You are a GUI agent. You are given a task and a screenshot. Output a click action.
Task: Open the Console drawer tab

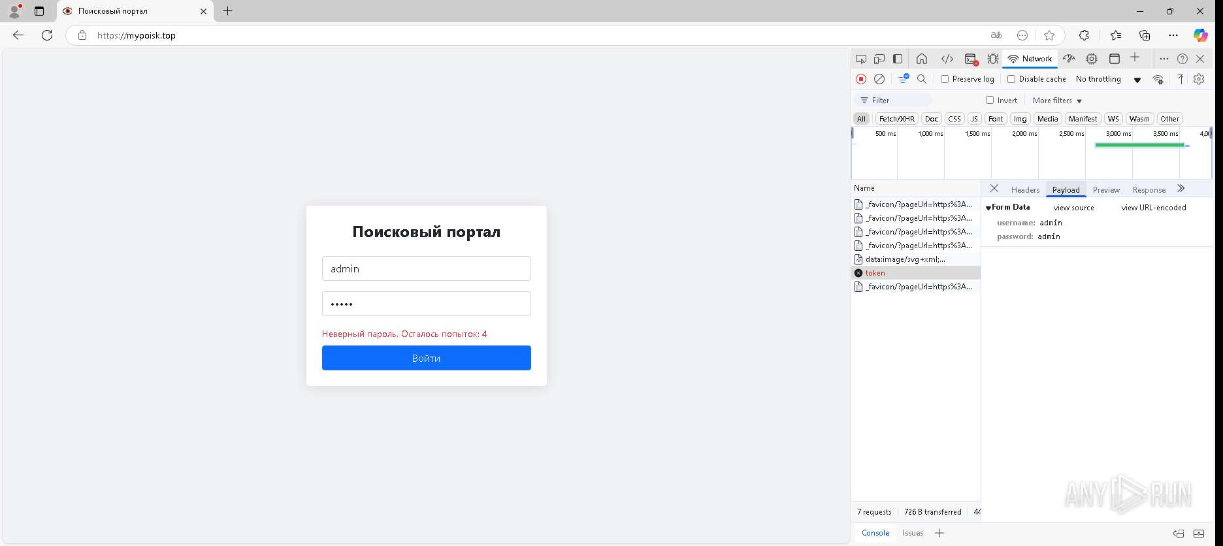click(x=875, y=533)
